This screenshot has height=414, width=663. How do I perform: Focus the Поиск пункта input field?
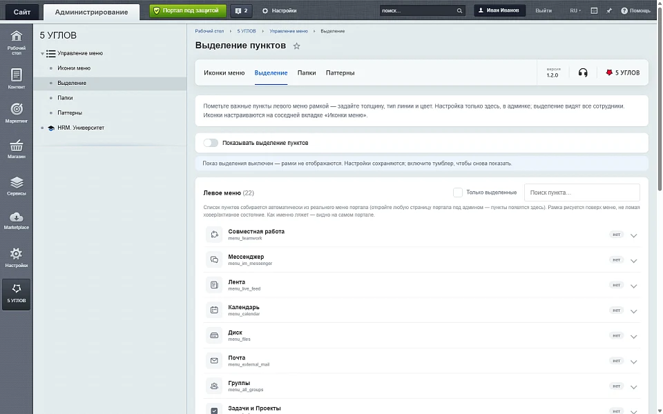pos(582,193)
